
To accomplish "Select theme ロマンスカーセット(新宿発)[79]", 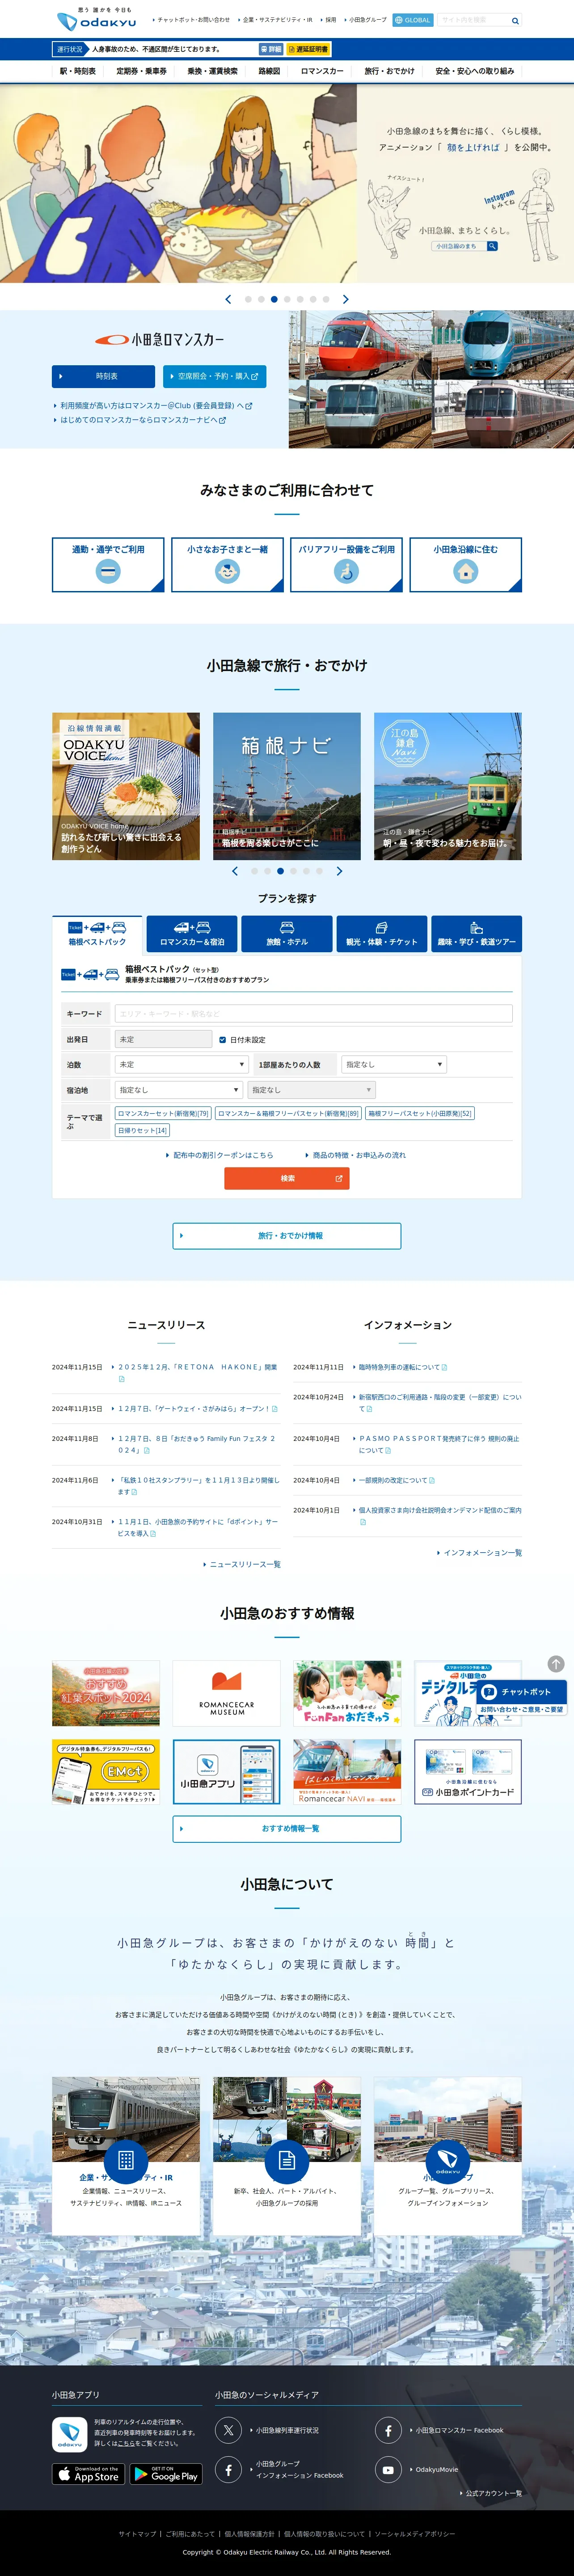I will tap(164, 1113).
